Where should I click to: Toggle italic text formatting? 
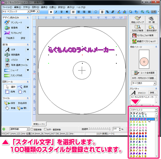pyautogui.click(x=56, y=12)
